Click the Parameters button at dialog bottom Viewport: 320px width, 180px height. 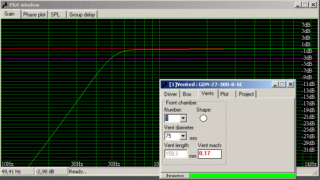coord(175,176)
